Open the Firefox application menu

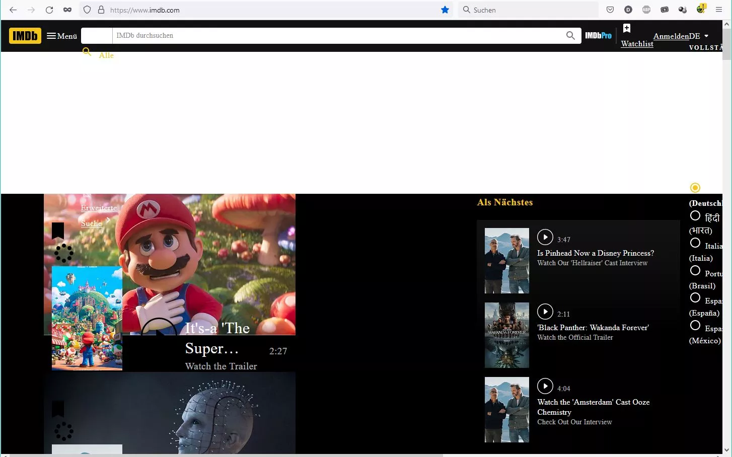[x=719, y=10]
